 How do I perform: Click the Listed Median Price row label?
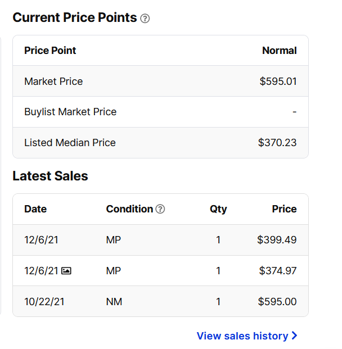[70, 143]
